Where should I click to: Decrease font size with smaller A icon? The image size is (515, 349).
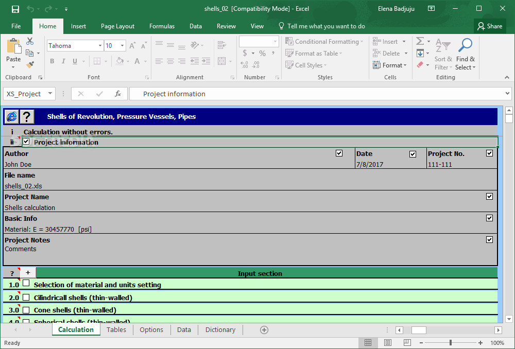click(144, 46)
